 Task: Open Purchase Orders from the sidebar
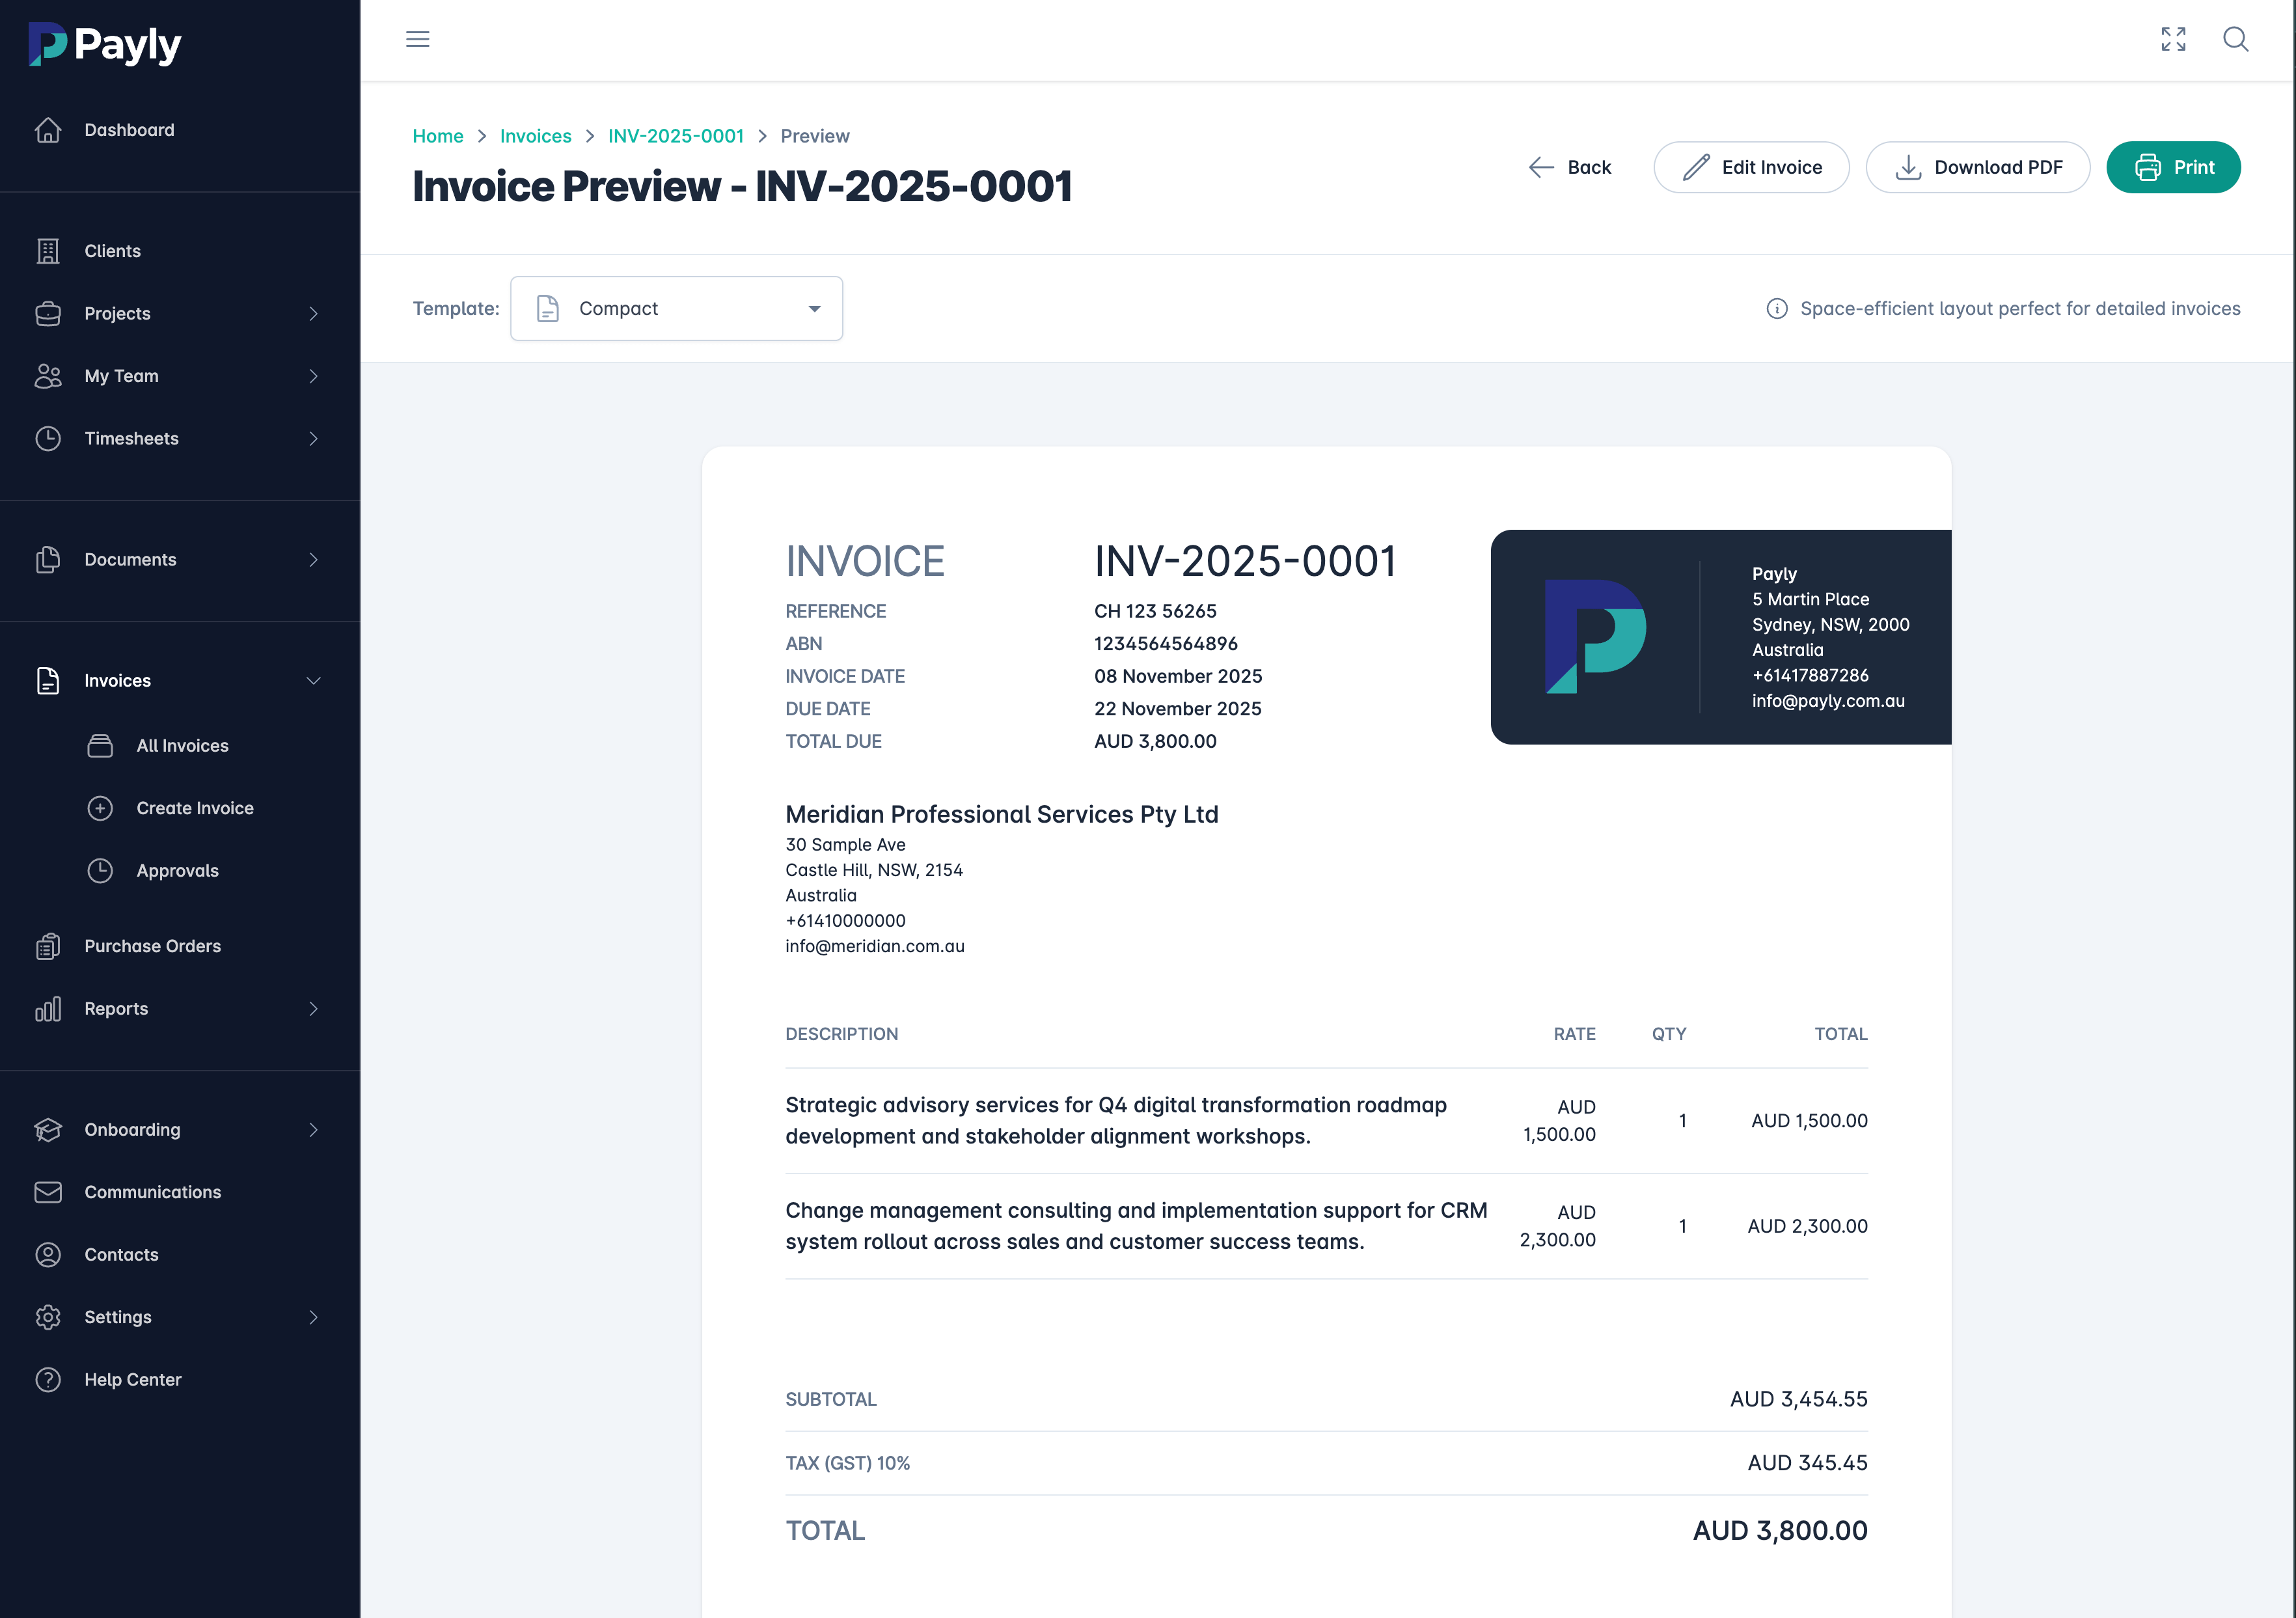[152, 945]
